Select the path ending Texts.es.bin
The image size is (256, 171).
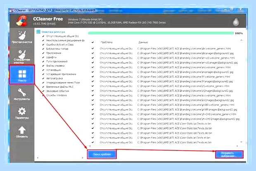[x=174, y=142]
